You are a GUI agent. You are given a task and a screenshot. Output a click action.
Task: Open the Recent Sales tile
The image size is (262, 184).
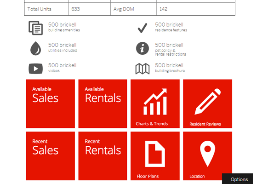point(50,156)
